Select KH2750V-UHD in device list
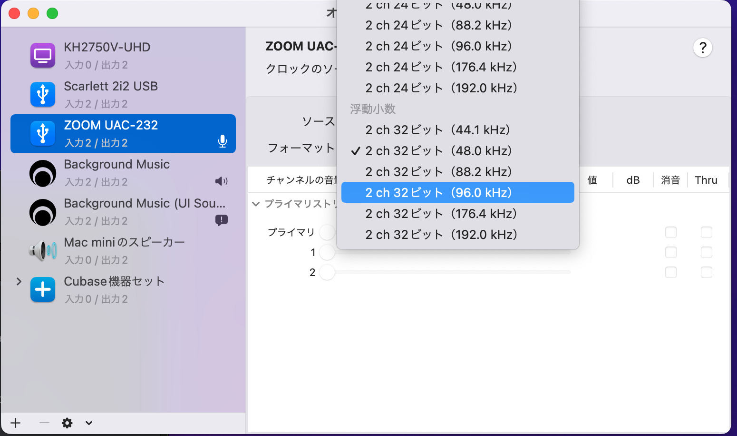Viewport: 737px width, 436px height. (x=123, y=56)
